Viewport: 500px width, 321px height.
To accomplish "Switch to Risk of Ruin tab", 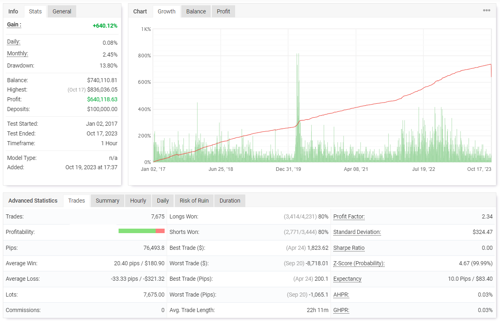I will 194,201.
